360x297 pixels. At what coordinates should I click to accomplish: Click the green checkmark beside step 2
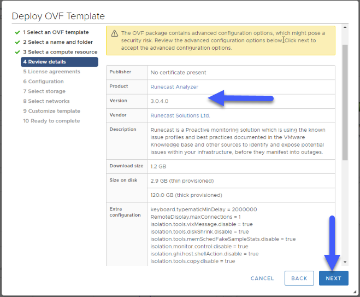click(17, 42)
